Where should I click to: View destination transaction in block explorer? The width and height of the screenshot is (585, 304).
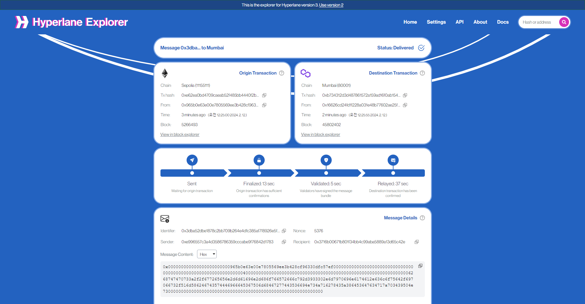coord(321,134)
